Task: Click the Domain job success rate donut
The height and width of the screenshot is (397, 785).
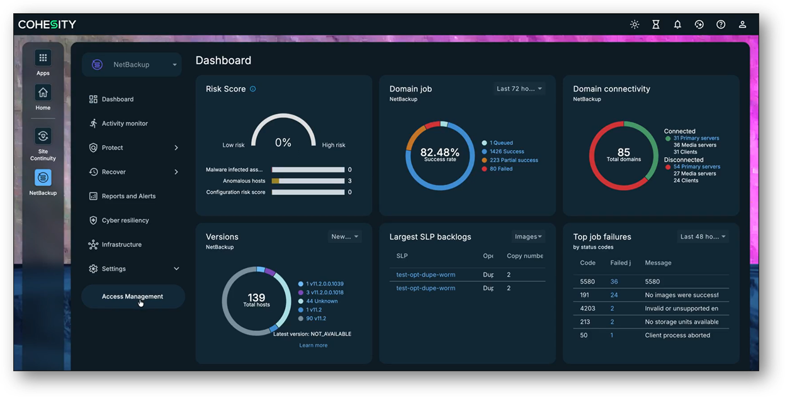Action: (x=440, y=155)
